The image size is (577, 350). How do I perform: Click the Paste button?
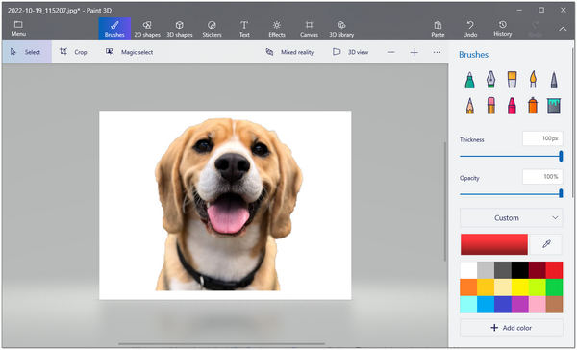438,29
